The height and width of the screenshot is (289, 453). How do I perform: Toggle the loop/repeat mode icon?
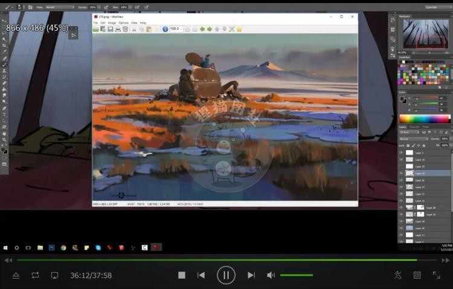point(35,275)
